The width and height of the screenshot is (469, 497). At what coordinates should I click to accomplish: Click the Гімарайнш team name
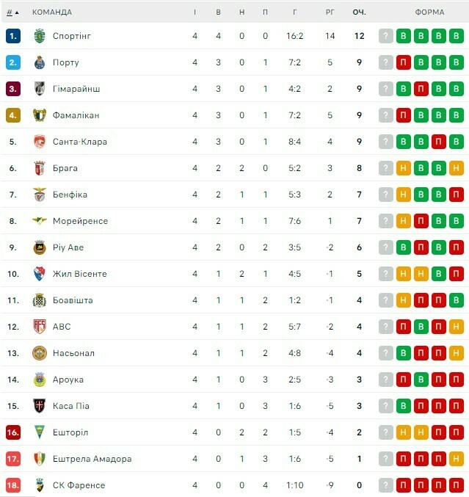pos(76,89)
